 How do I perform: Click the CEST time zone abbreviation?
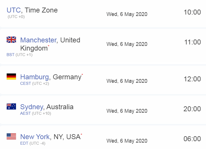(26, 84)
